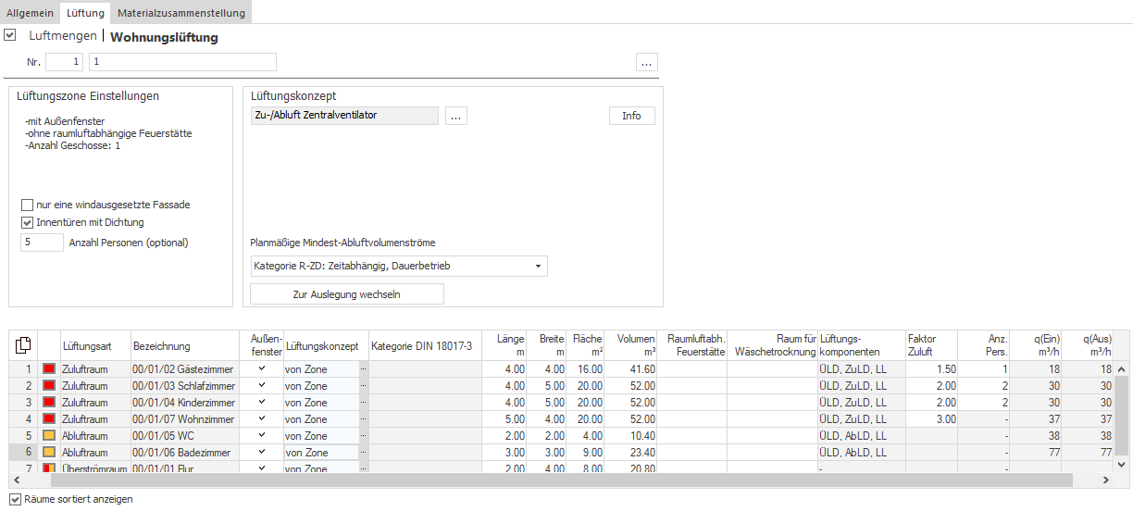Image resolution: width=1133 pixels, height=511 pixels.
Task: Click Anzahl Personen field with value 5
Action: (42, 243)
